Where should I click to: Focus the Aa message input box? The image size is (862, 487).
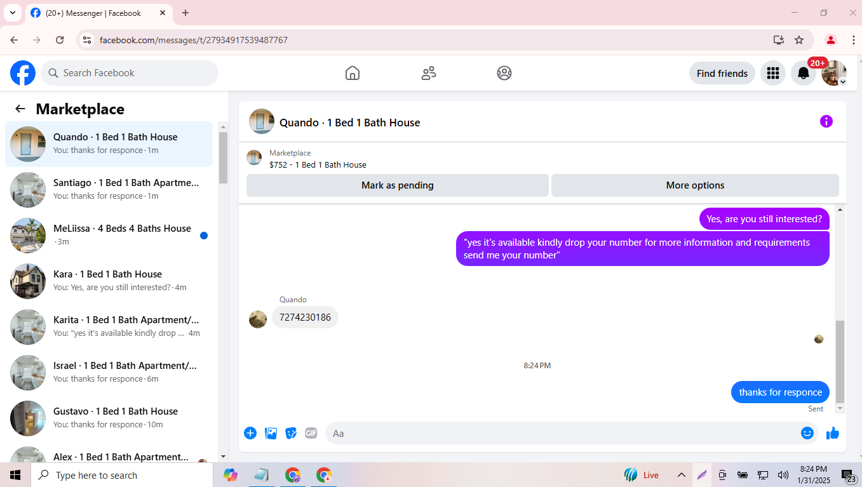[x=562, y=433]
